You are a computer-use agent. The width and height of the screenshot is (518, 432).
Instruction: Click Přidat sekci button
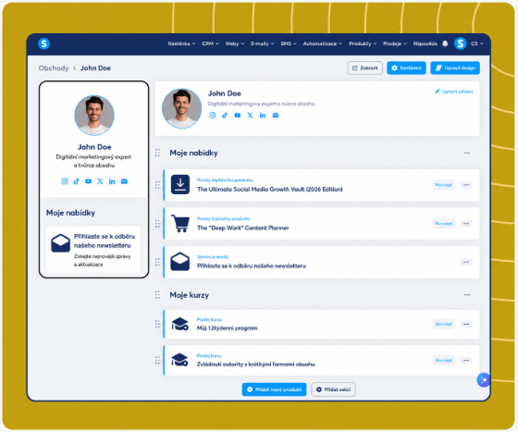(333, 389)
